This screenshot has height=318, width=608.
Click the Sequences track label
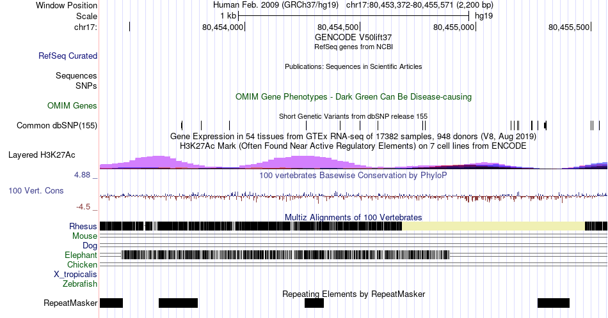pyautogui.click(x=76, y=75)
